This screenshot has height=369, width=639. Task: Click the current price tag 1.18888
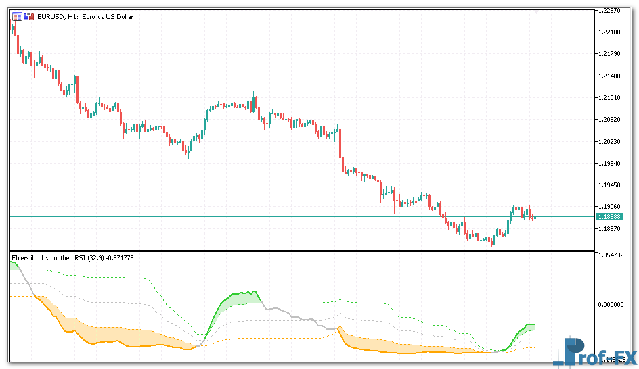click(609, 217)
